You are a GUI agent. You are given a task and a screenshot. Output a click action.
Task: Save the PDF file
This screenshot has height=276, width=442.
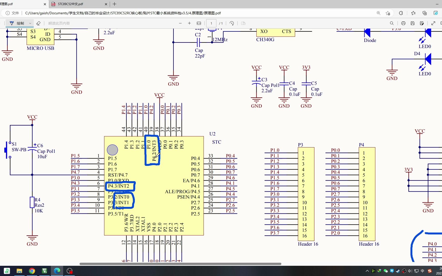tap(413, 23)
